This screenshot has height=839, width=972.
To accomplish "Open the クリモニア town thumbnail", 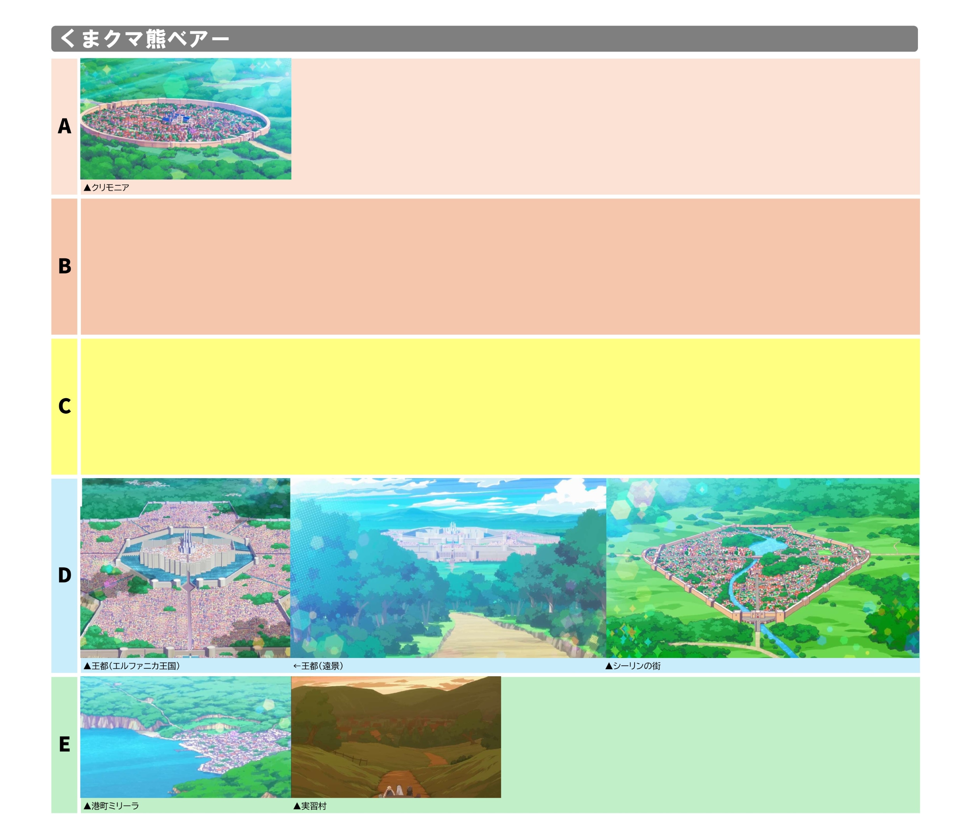I will (186, 118).
